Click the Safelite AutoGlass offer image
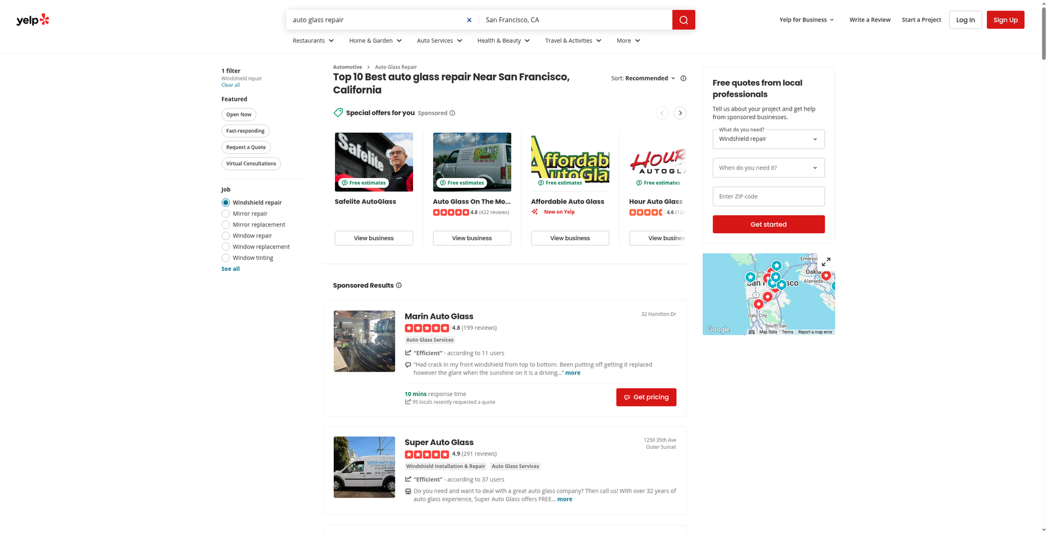The height and width of the screenshot is (534, 1047). click(x=374, y=162)
